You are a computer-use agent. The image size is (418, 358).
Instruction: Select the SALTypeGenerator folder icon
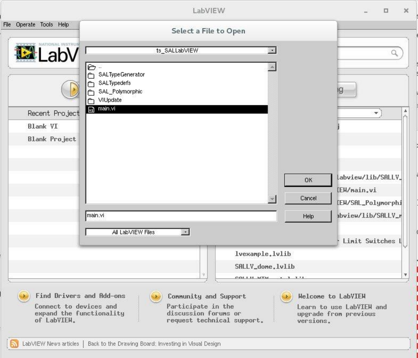tap(91, 76)
